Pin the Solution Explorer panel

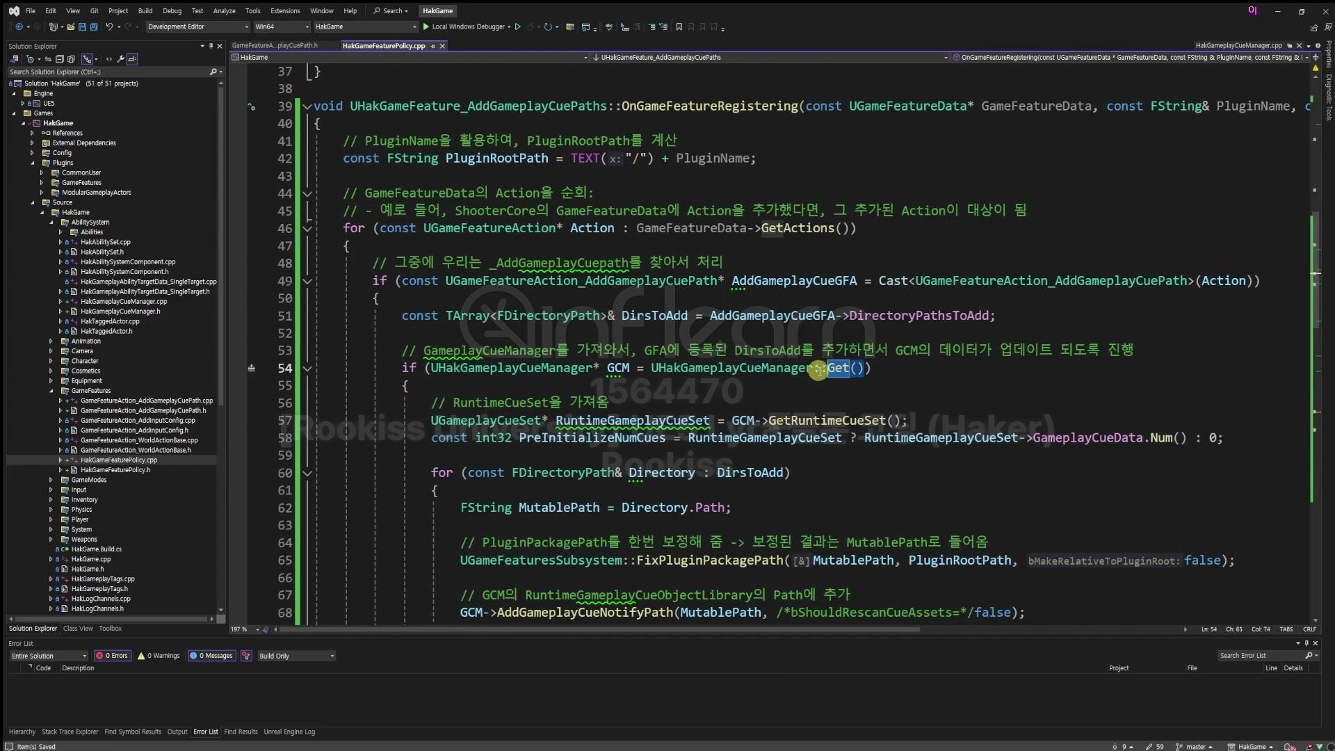pyautogui.click(x=211, y=46)
